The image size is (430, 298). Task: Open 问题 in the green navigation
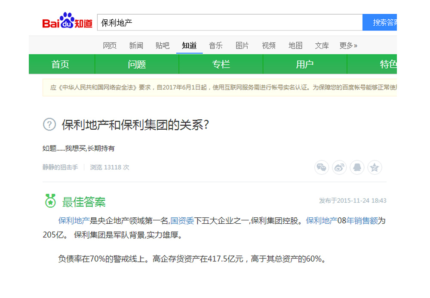[137, 64]
